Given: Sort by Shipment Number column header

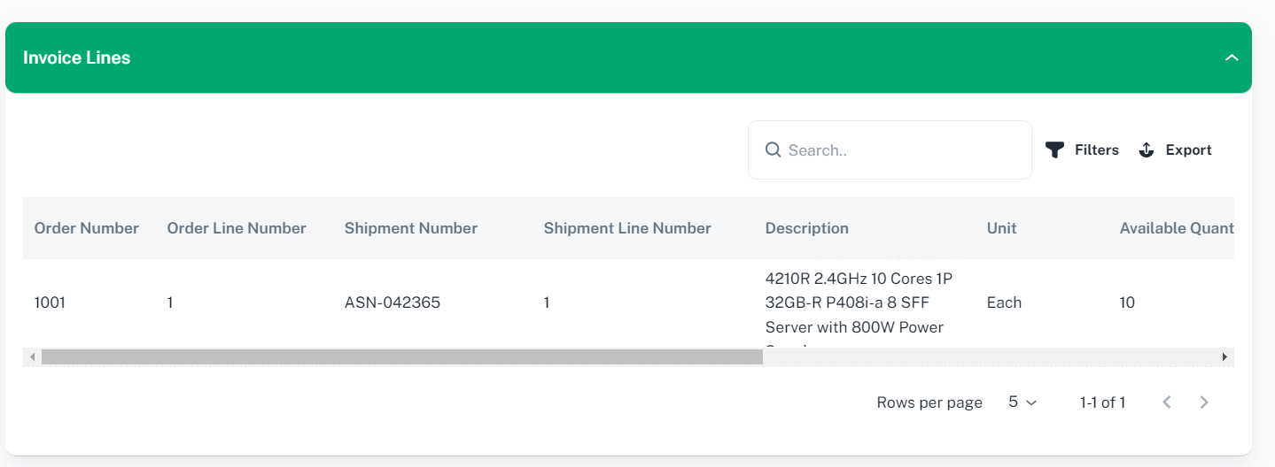Looking at the screenshot, I should (x=411, y=228).
